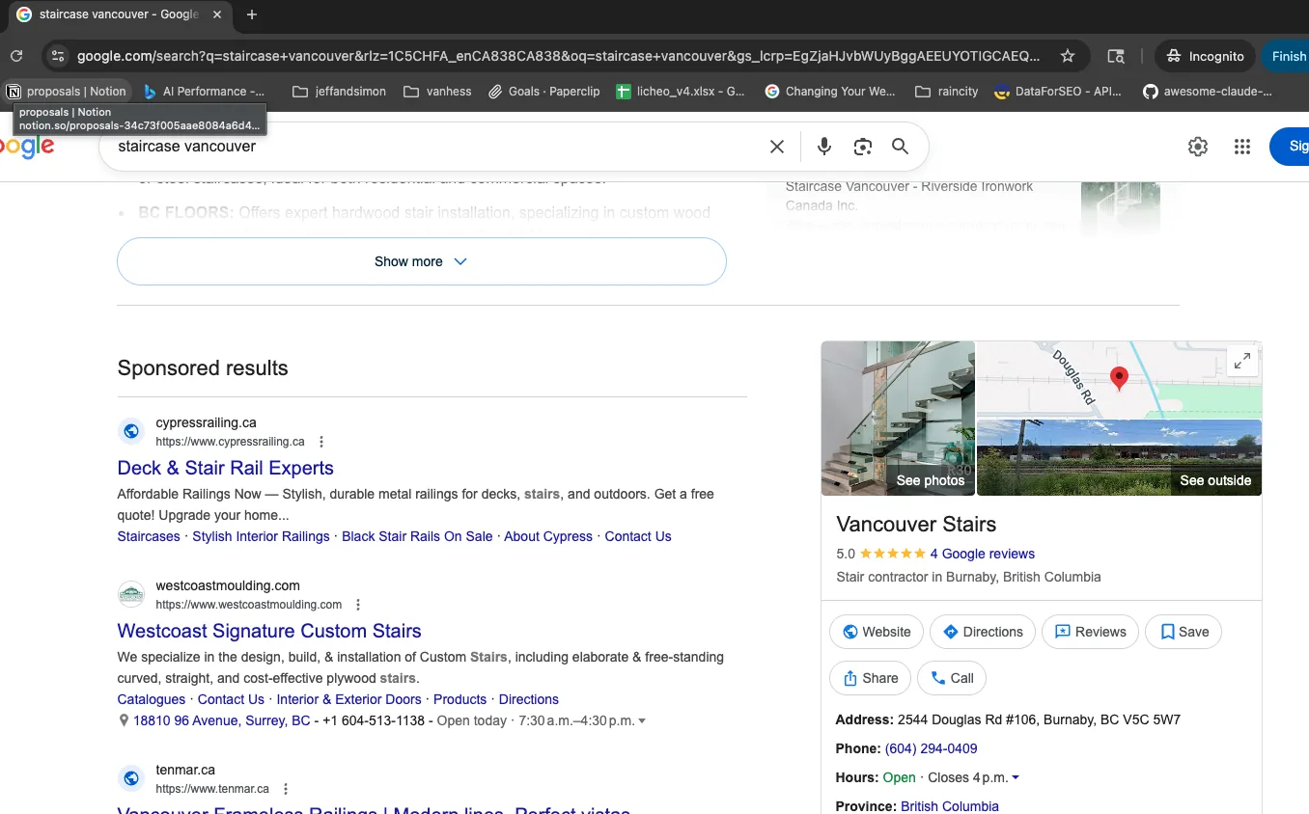
Task: Open the Products sitelink
Action: (460, 699)
